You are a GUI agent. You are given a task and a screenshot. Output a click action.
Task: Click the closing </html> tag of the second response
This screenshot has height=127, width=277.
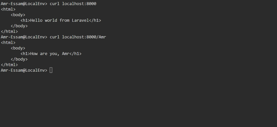pyautogui.click(x=9, y=65)
